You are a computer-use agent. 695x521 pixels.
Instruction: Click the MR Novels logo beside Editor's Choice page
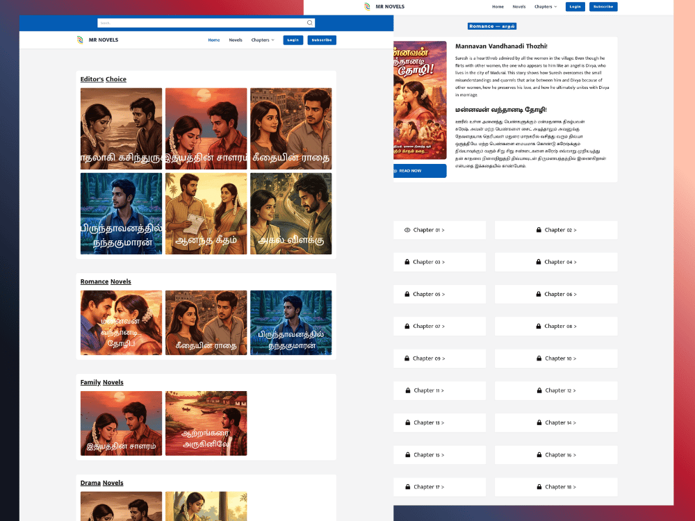(81, 40)
